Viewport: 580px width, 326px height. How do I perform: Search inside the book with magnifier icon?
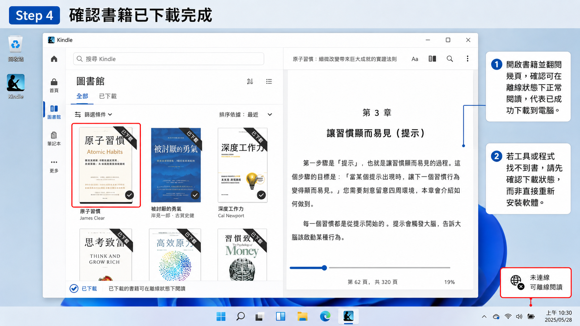click(x=450, y=59)
